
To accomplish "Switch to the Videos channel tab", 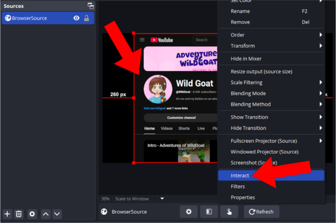I will 167,128.
